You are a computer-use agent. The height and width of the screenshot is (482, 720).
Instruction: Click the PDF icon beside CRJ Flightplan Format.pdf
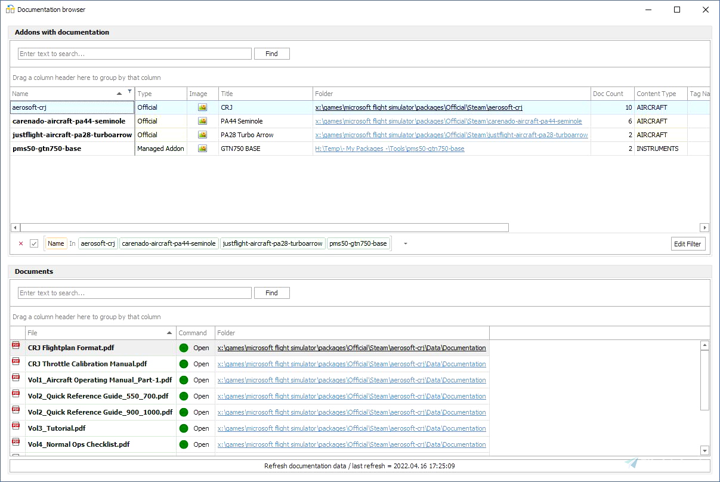pyautogui.click(x=16, y=345)
